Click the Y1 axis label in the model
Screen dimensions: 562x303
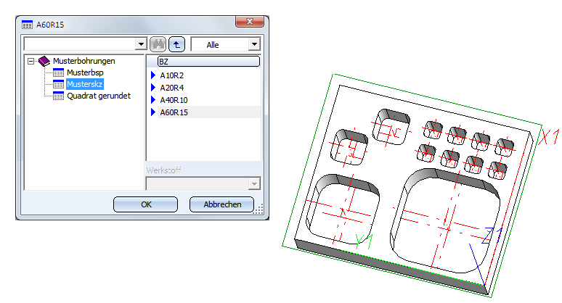tap(364, 241)
